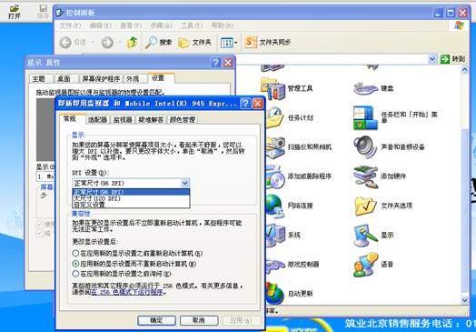Switch to the 颜色管理 tab
476x332 pixels.
[x=183, y=120]
